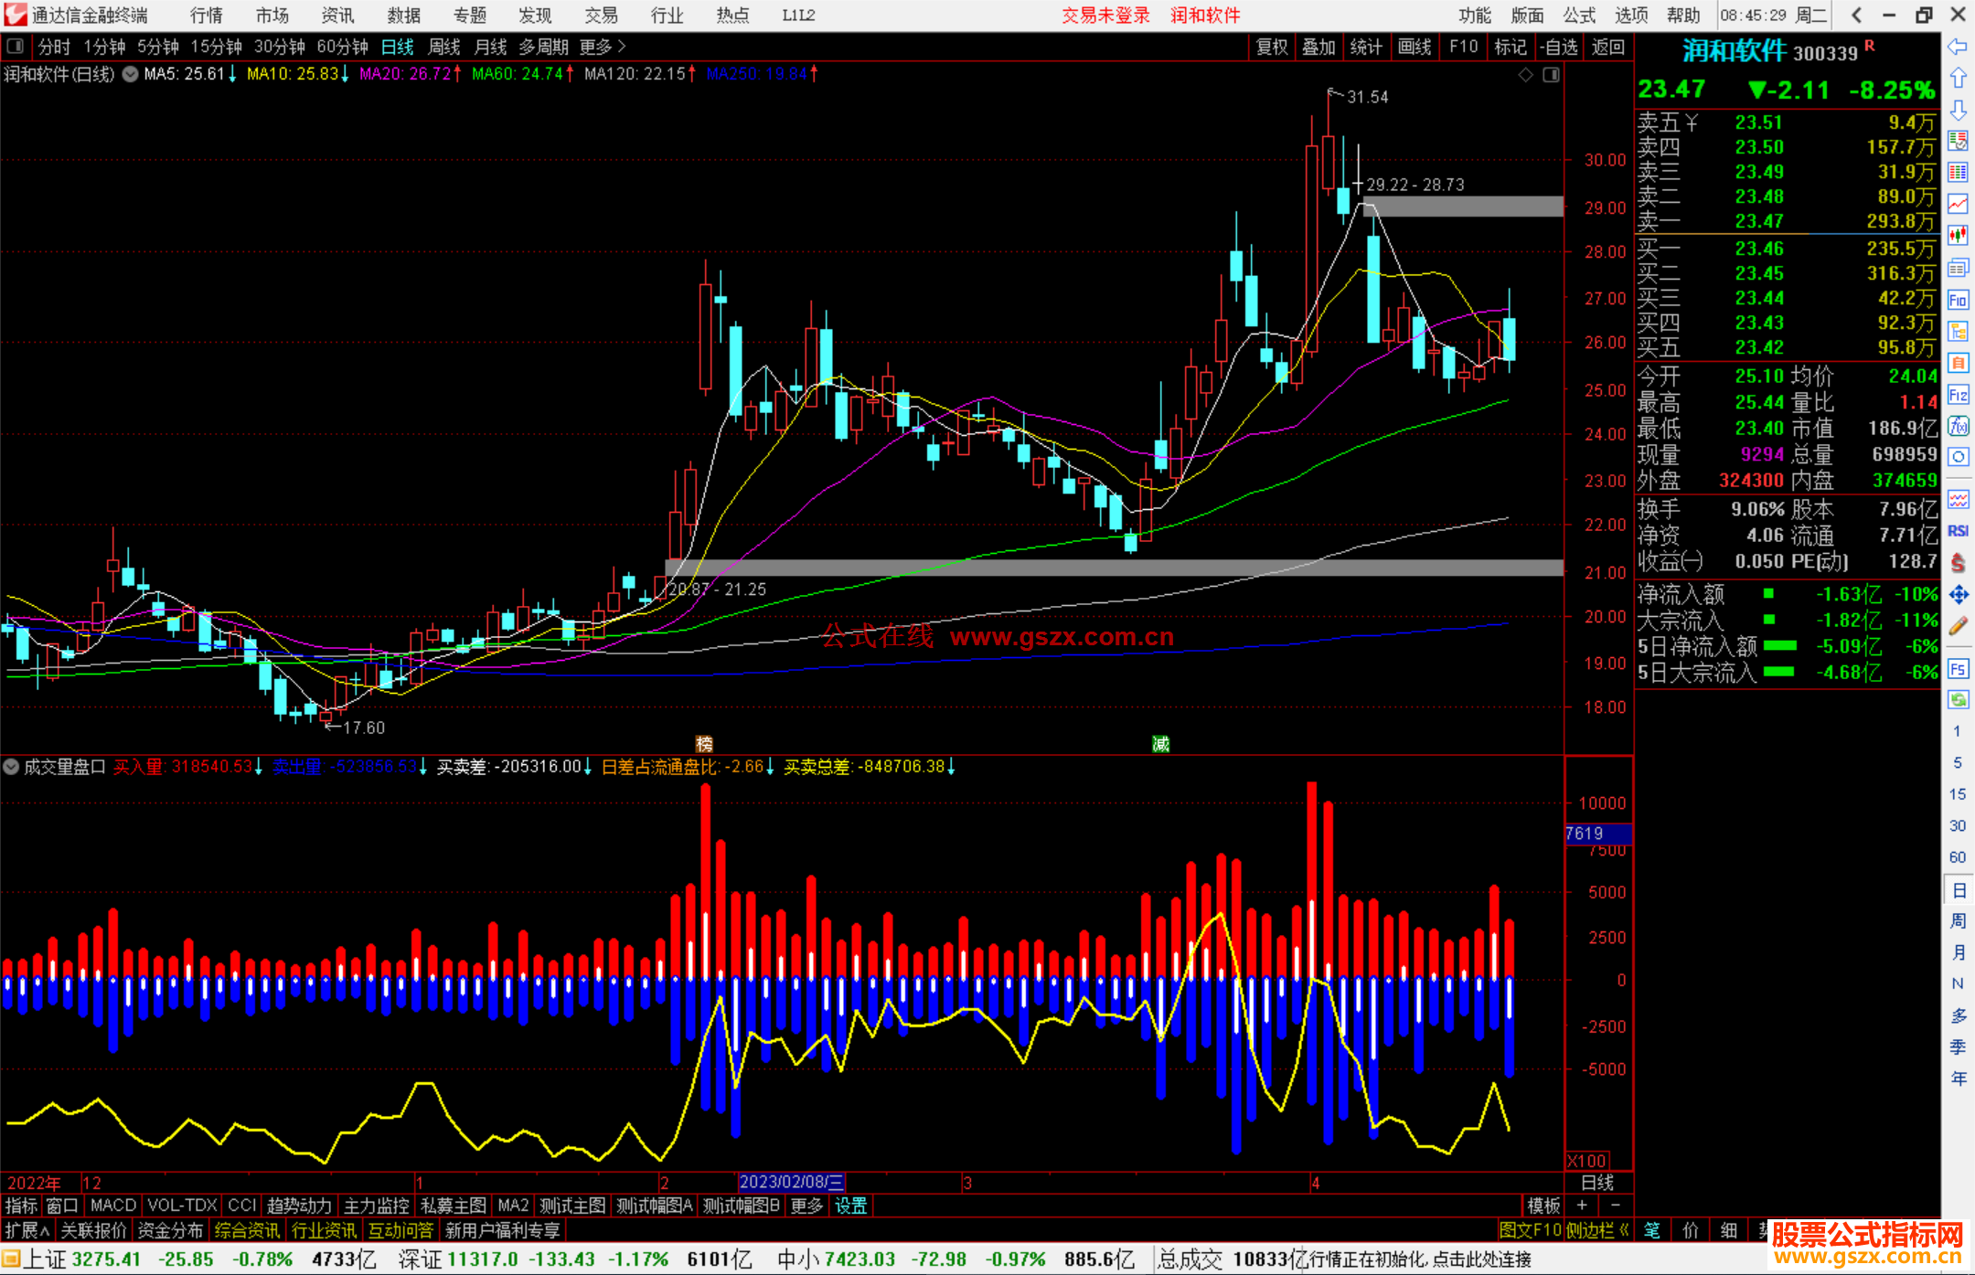
Task: Open the 行情 menu
Action: (x=206, y=15)
